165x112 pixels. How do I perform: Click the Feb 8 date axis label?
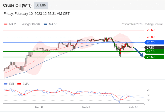point(39,107)
